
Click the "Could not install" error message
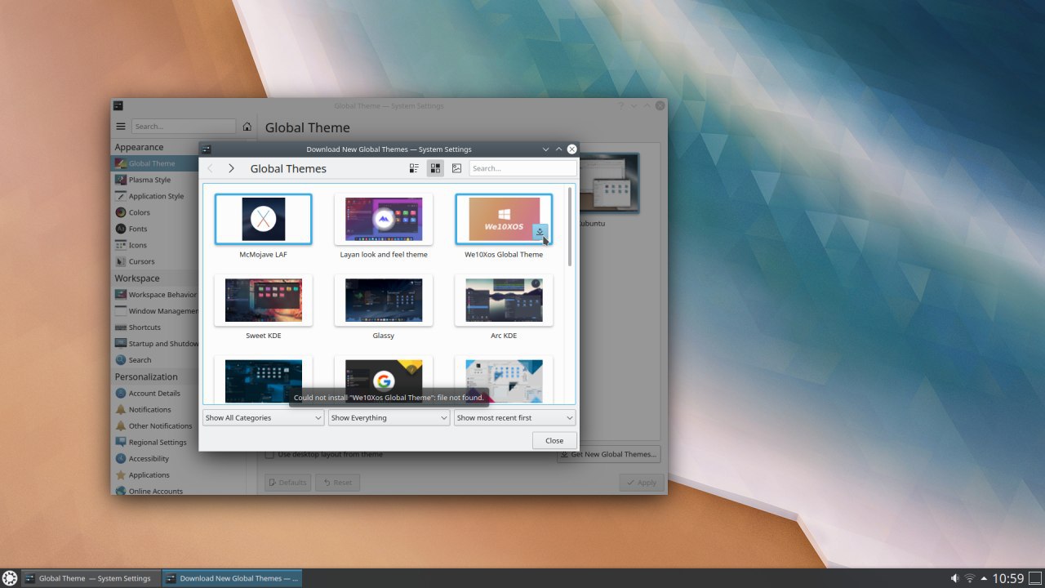tap(389, 398)
